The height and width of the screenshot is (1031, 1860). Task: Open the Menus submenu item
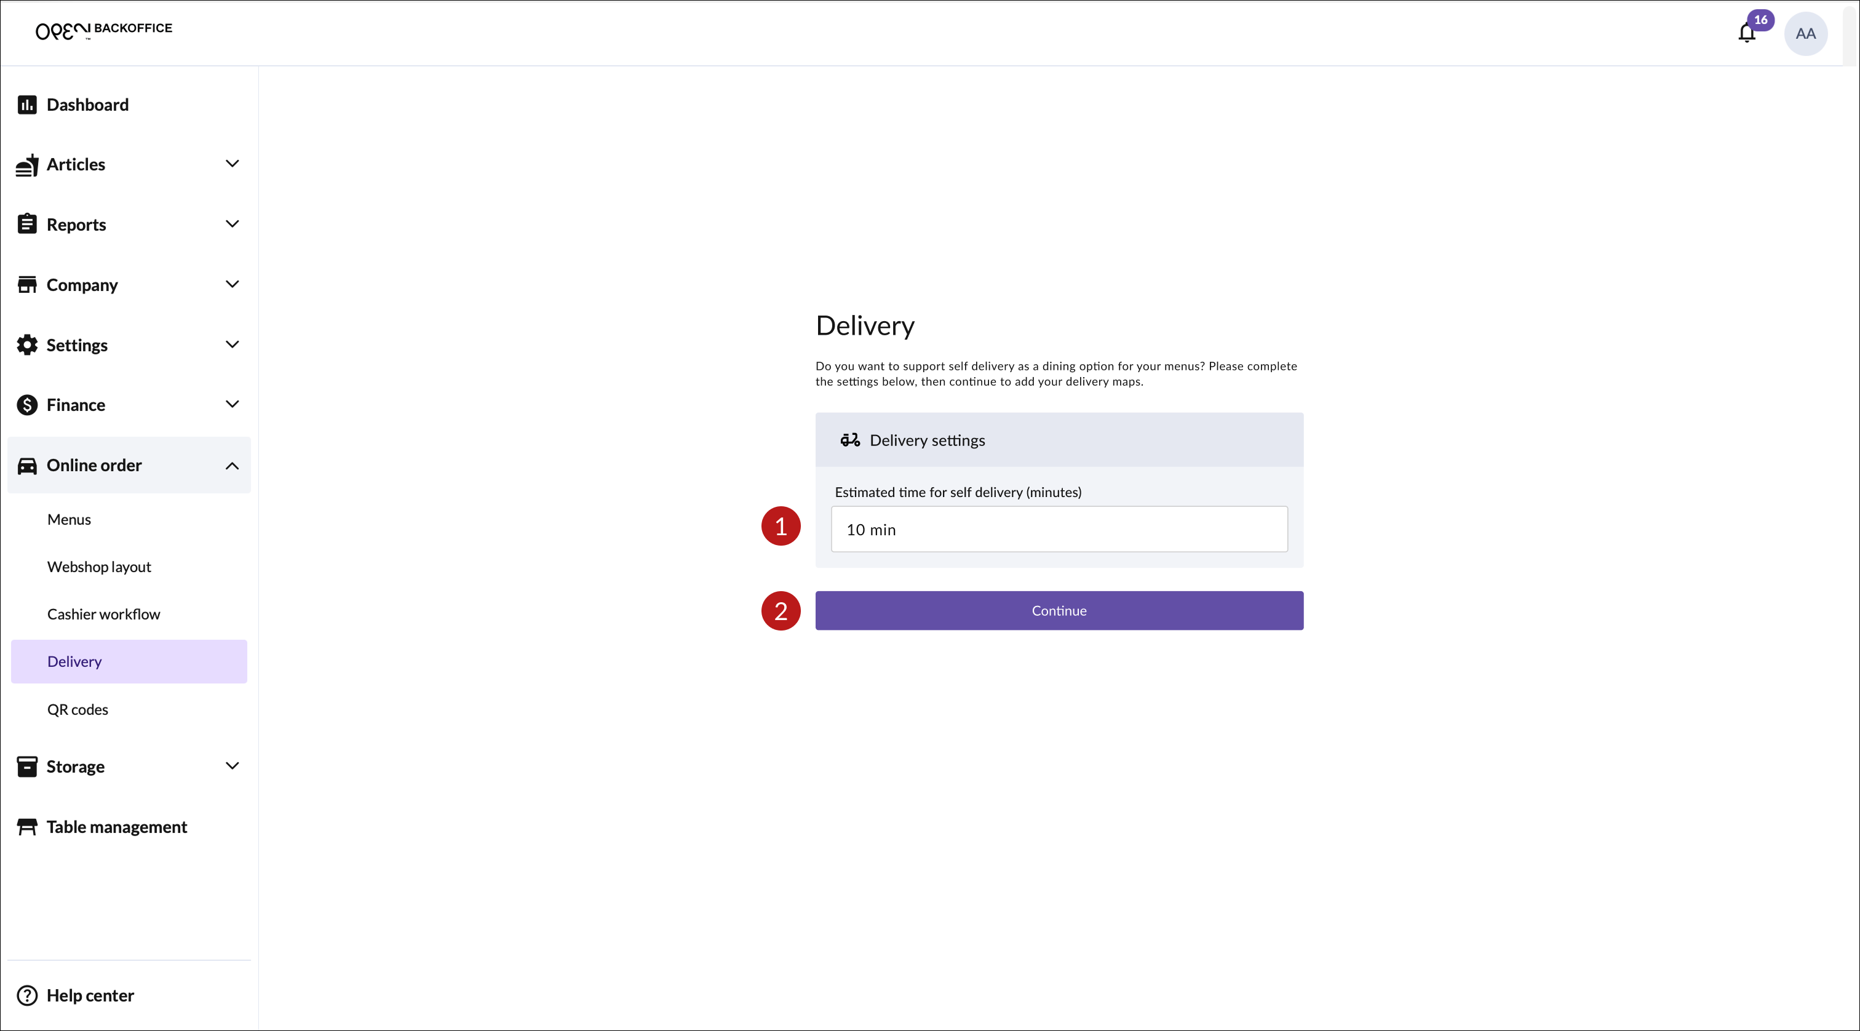click(x=70, y=520)
